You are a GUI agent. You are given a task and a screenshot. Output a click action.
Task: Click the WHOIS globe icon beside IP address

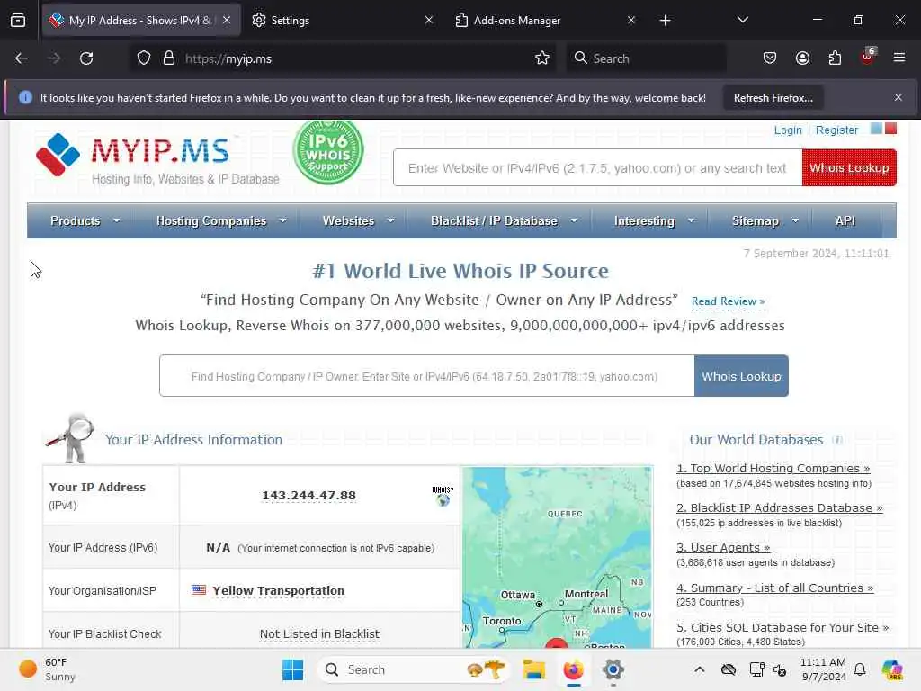[443, 497]
